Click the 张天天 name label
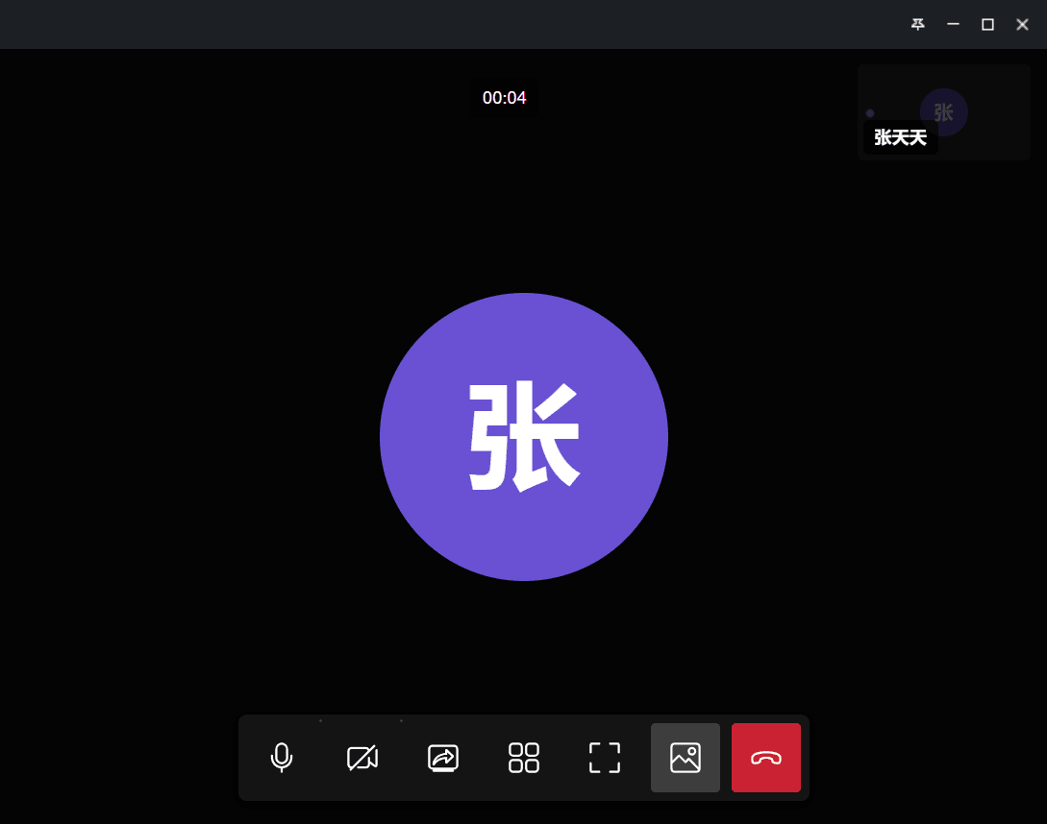The height and width of the screenshot is (824, 1047). (900, 137)
